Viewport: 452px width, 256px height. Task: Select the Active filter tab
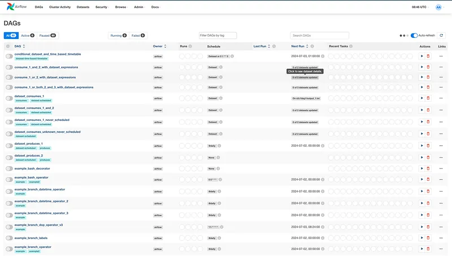(x=28, y=36)
